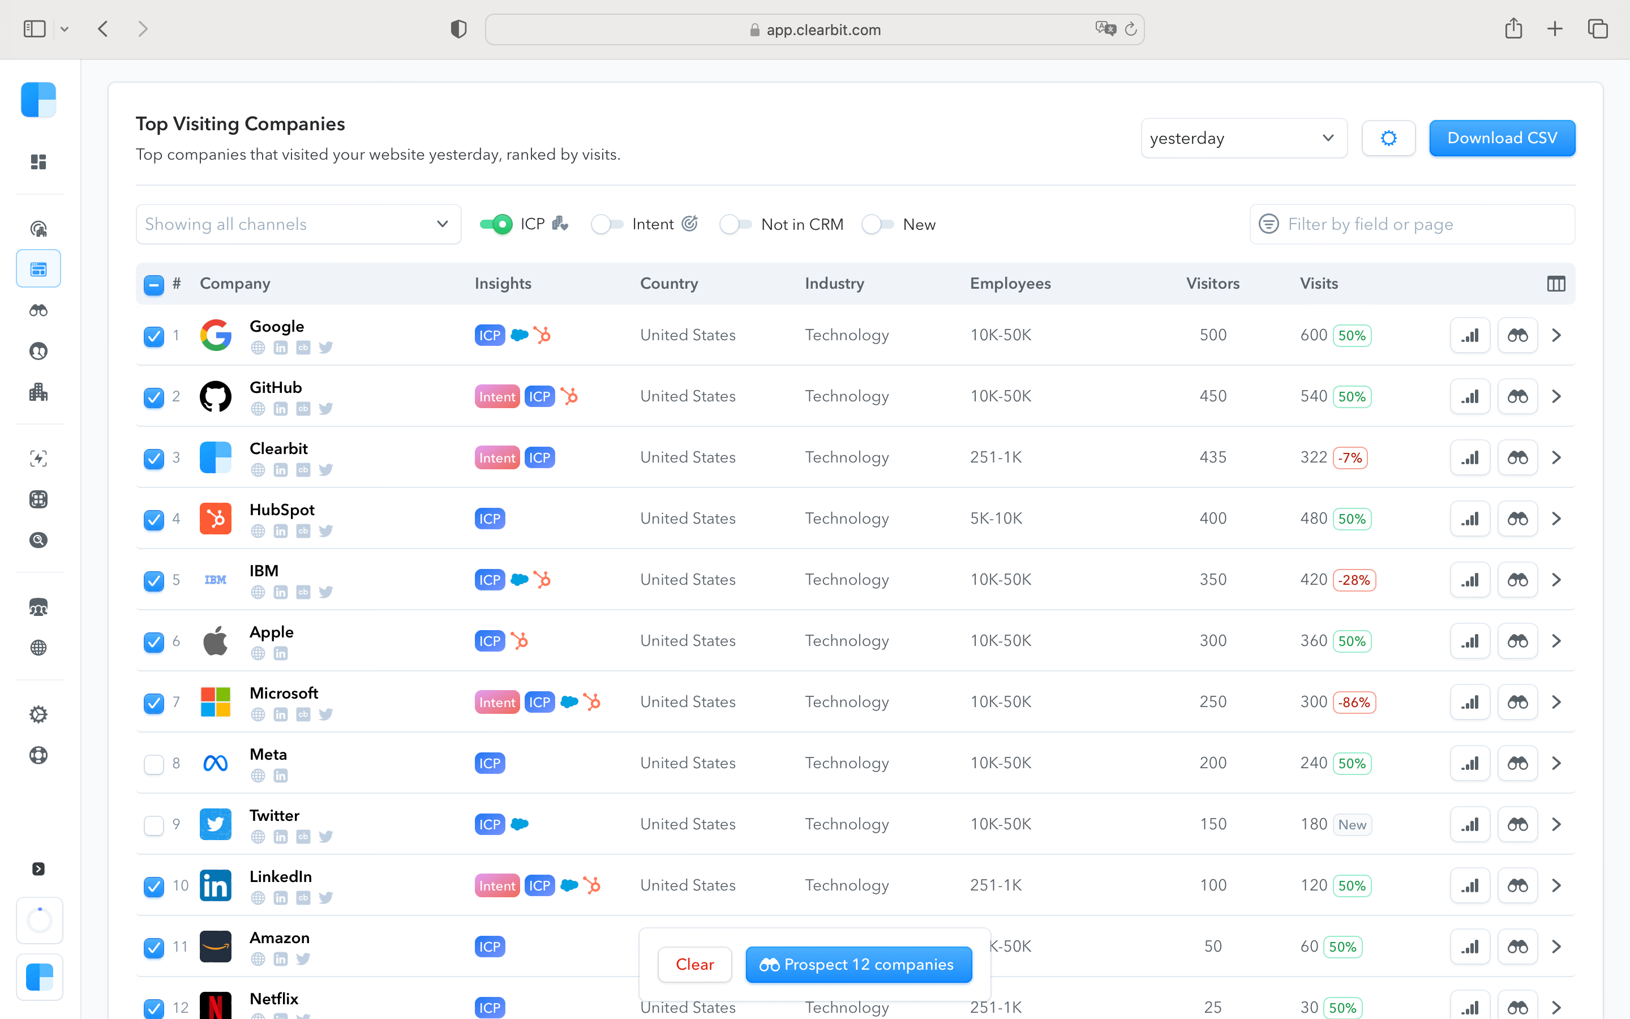Prospect GitHub using its binoculars icon
Viewport: 1630px width, 1019px height.
coord(1517,396)
